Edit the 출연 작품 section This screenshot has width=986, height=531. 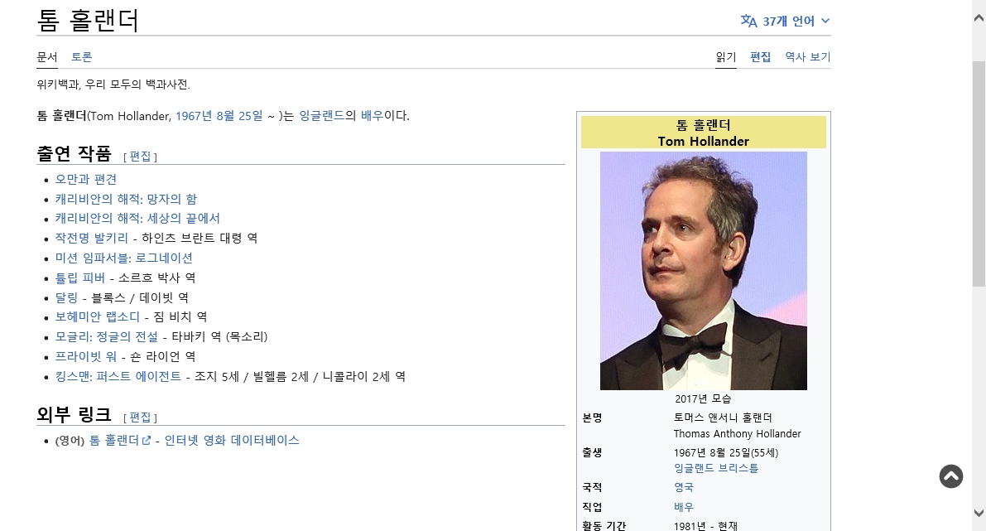[140, 156]
